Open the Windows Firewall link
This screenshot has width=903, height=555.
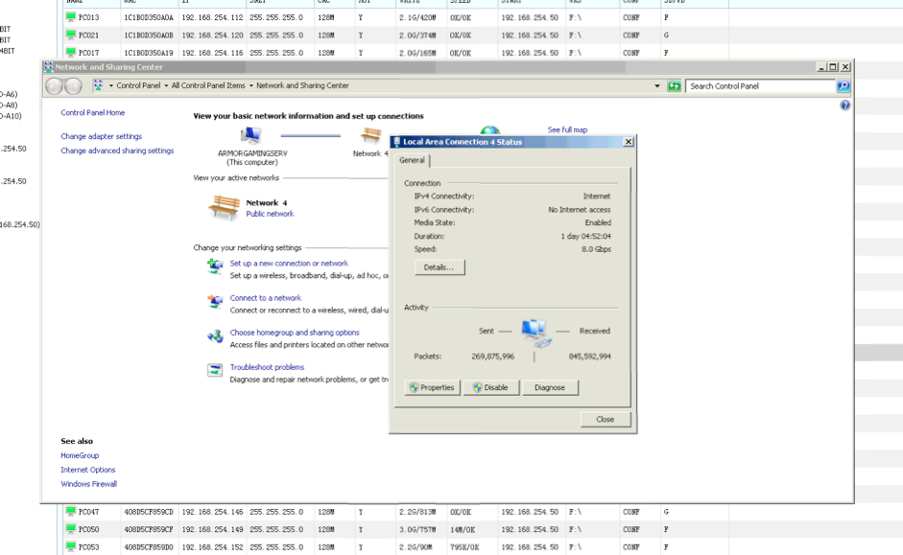coord(88,484)
